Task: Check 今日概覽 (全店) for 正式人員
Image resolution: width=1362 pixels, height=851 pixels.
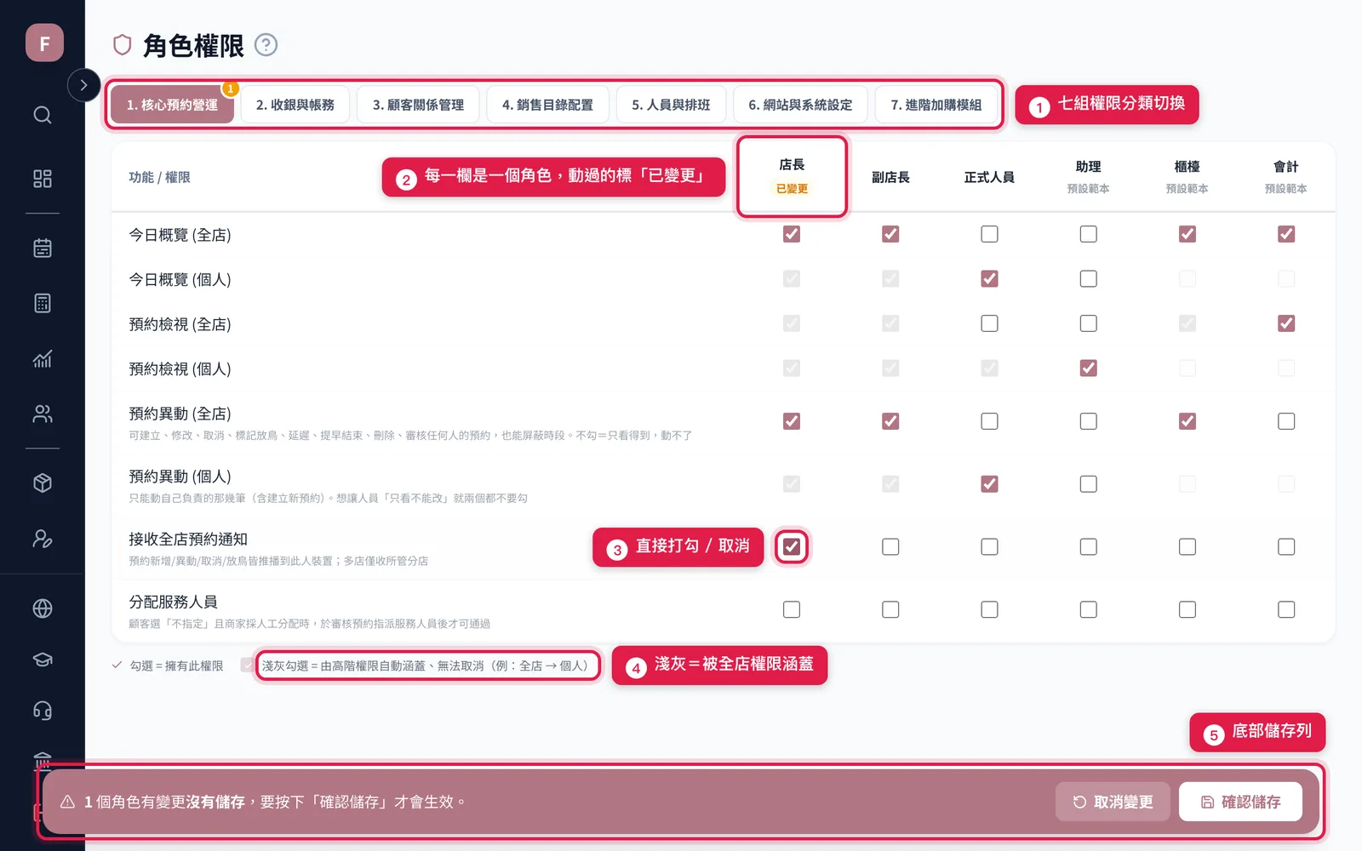Action: pos(989,234)
